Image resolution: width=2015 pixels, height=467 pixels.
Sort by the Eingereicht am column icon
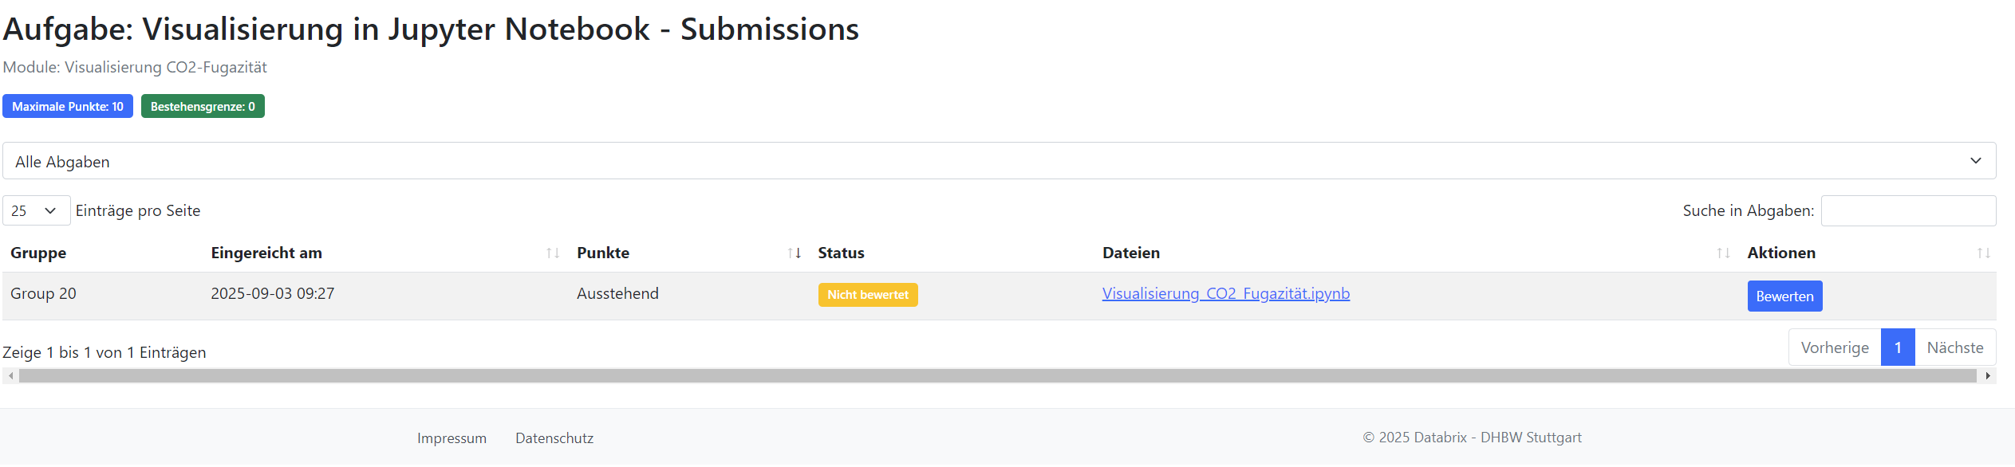pos(552,253)
